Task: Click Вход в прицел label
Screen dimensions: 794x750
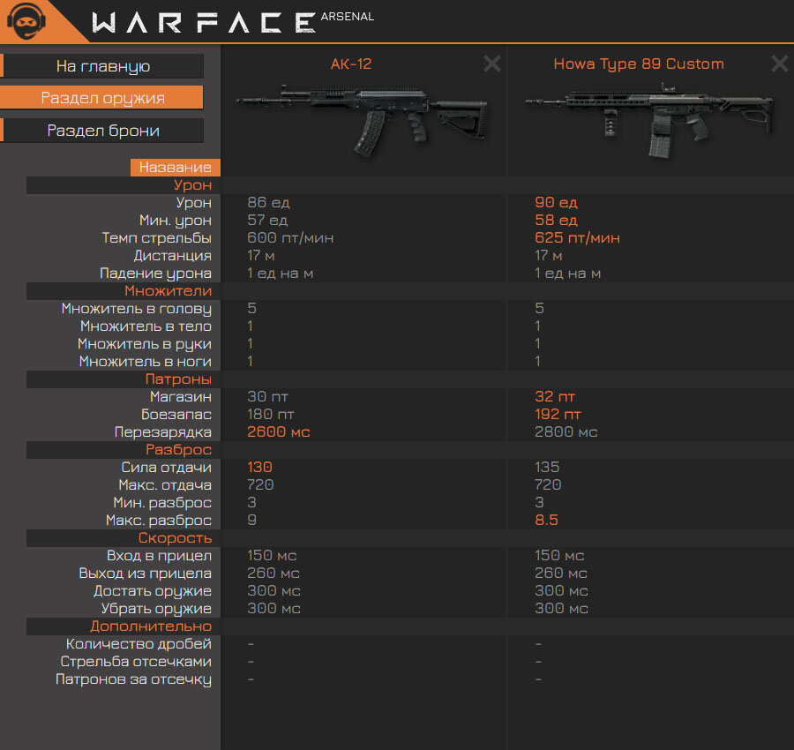Action: click(159, 556)
